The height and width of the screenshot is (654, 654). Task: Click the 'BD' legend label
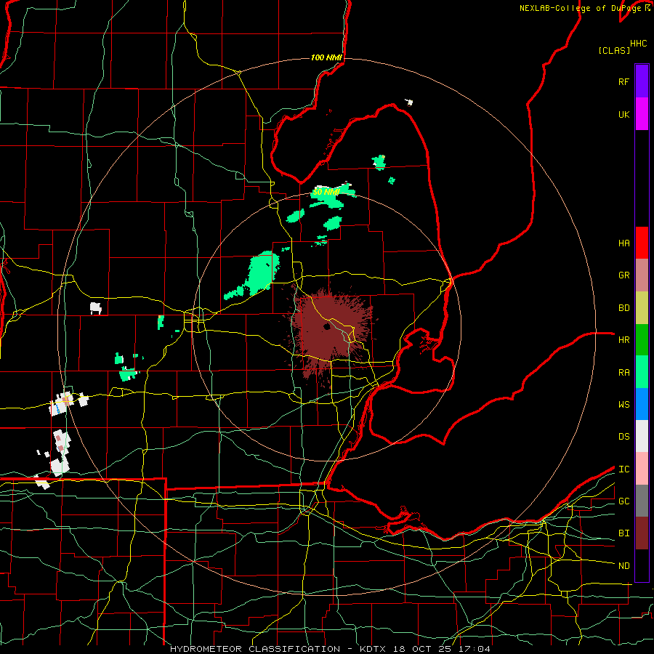(623, 308)
